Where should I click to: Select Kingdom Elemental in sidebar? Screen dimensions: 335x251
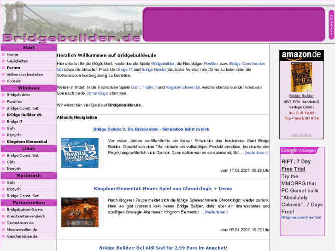click(27, 141)
